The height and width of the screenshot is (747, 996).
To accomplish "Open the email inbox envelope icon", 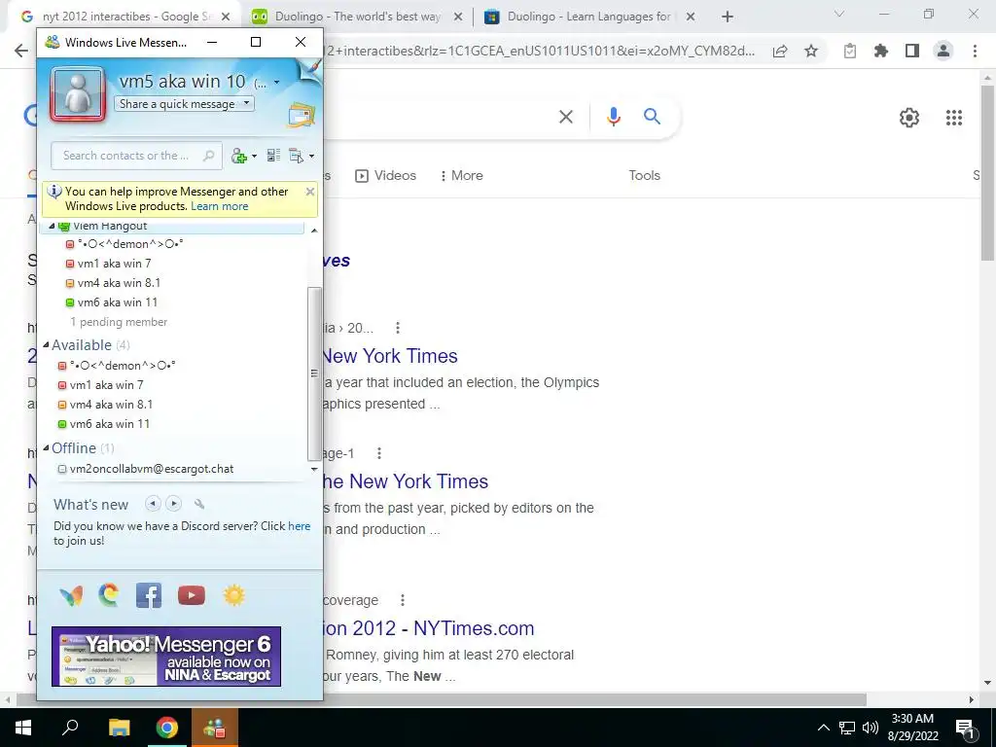I will point(302,115).
